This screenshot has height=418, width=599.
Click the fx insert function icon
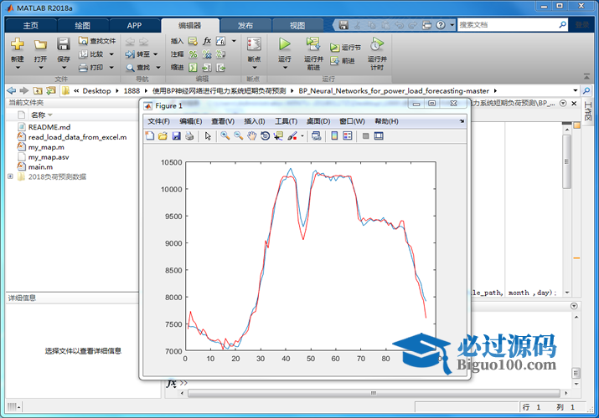click(x=207, y=41)
